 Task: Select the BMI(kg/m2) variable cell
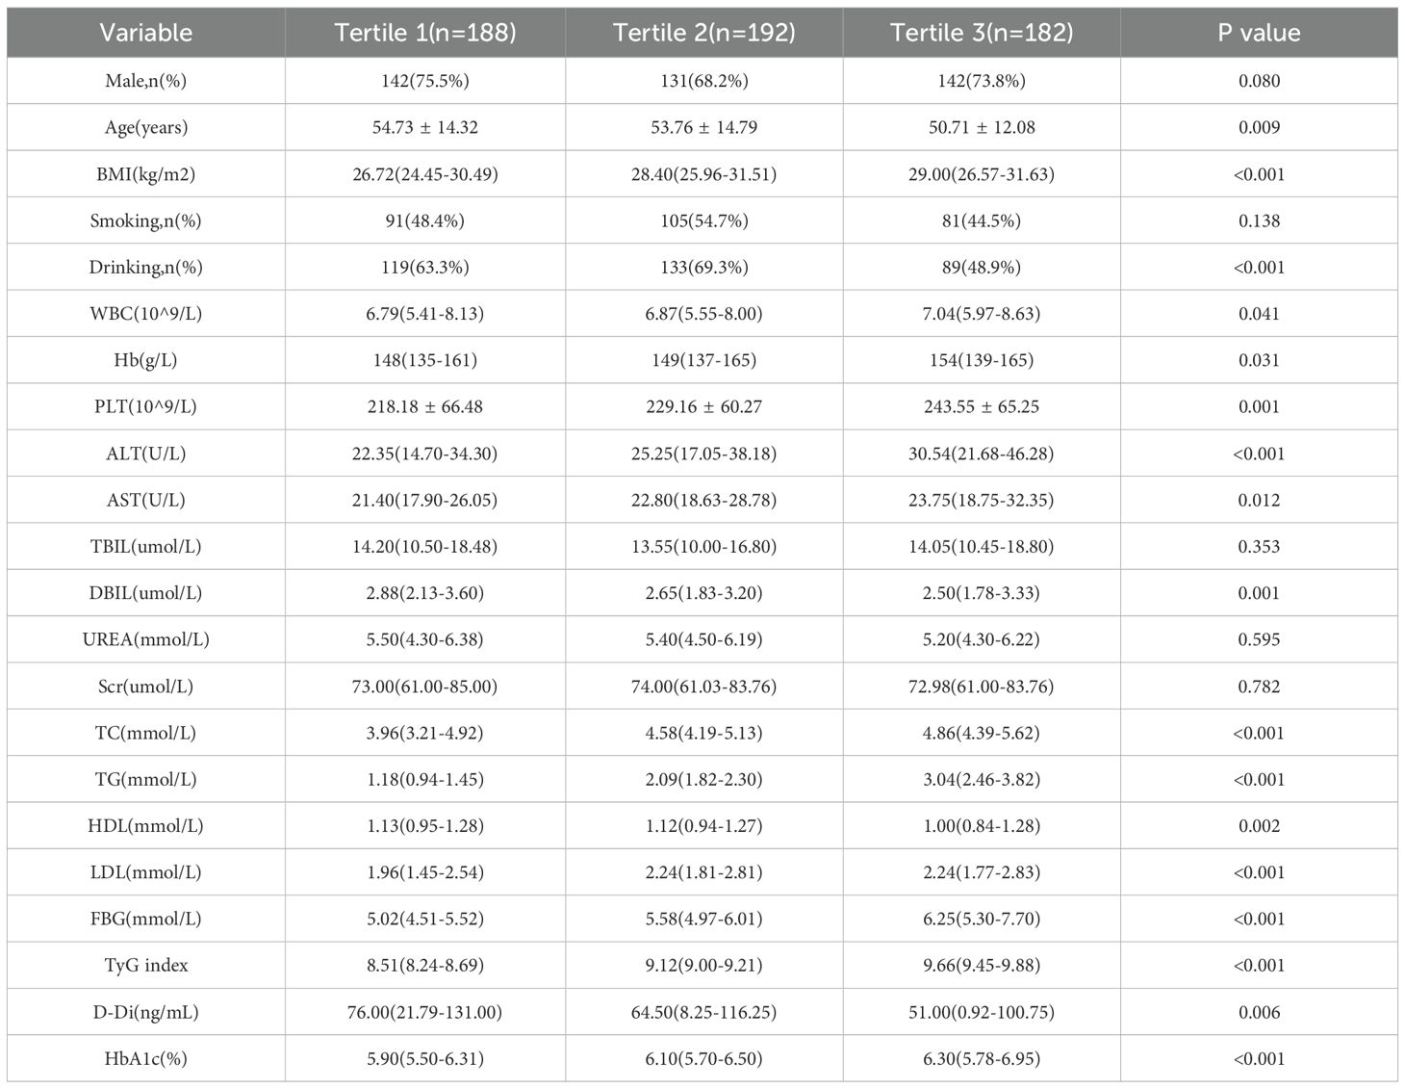pos(146,174)
